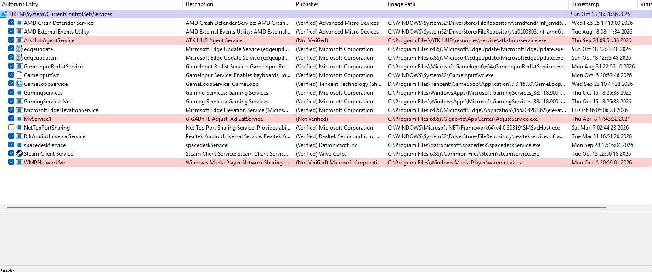This screenshot has height=272, width=652.
Task: Click the Publisher column header
Action: click(x=339, y=4)
